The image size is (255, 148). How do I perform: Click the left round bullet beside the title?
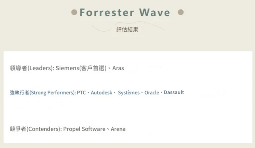click(74, 12)
